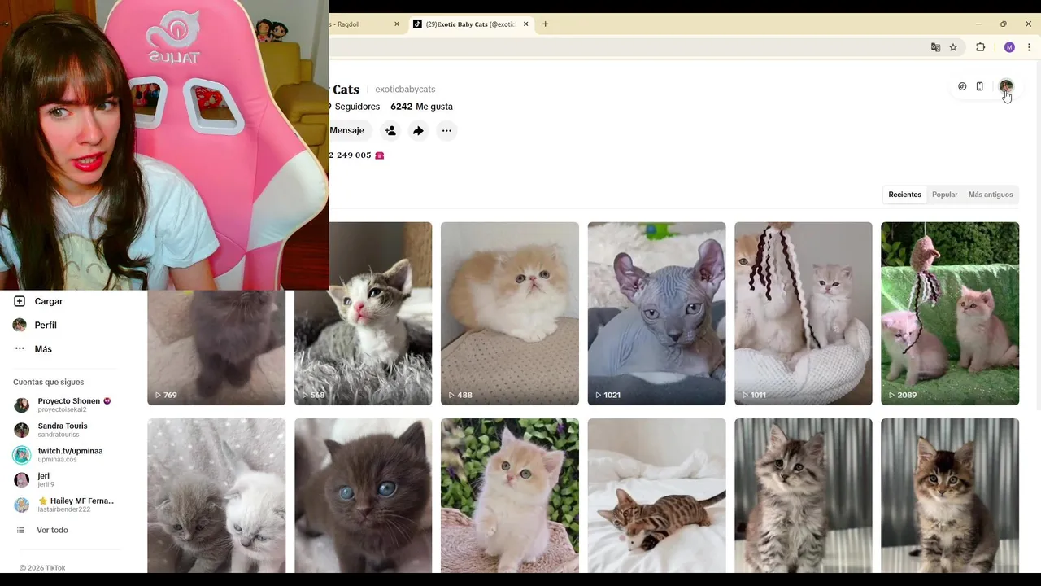Open the three-dot profile options menu
The width and height of the screenshot is (1041, 586).
tap(446, 130)
